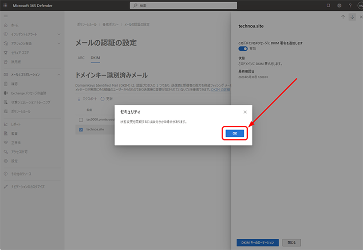This screenshot has width=363, height=250.
Task: Close the セキュリティ dialog with X
Action: click(245, 112)
